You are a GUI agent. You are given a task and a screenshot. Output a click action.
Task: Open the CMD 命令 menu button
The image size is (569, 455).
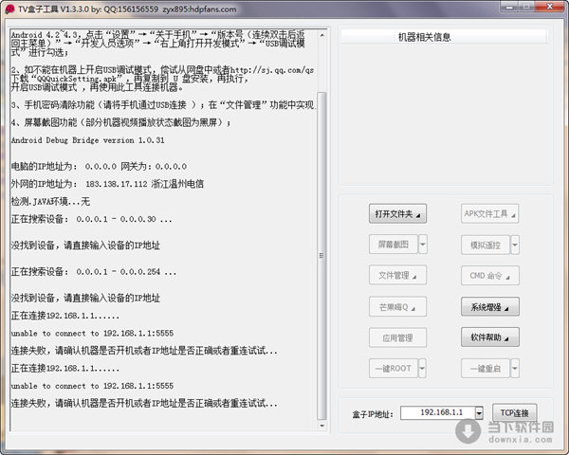click(490, 276)
